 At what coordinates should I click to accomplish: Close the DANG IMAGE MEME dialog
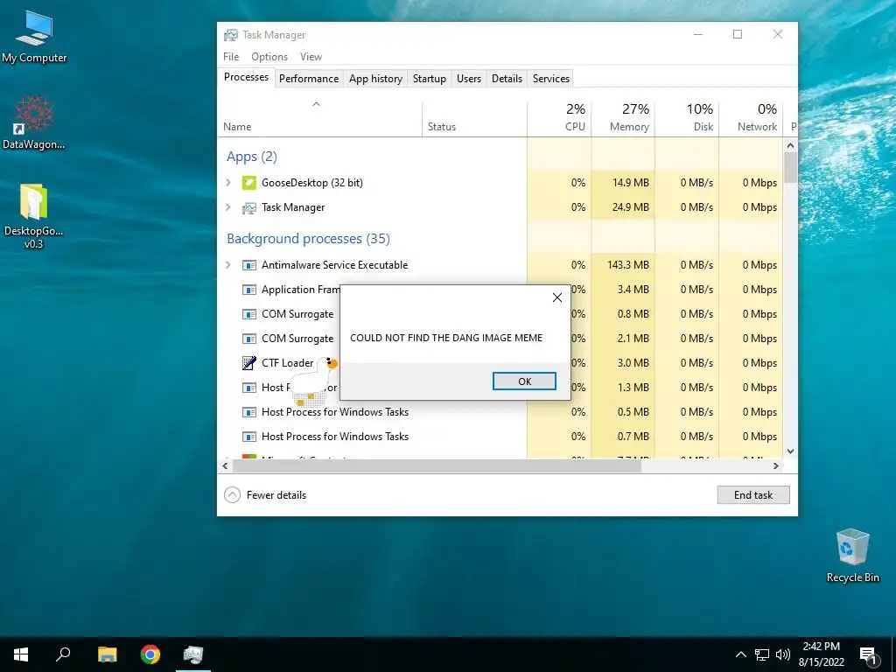coord(557,297)
